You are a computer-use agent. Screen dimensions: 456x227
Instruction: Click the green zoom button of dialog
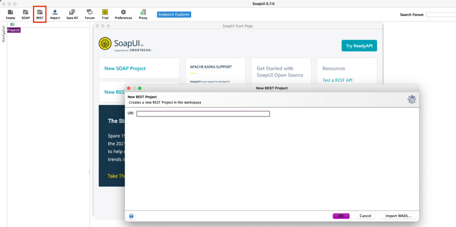click(x=139, y=88)
